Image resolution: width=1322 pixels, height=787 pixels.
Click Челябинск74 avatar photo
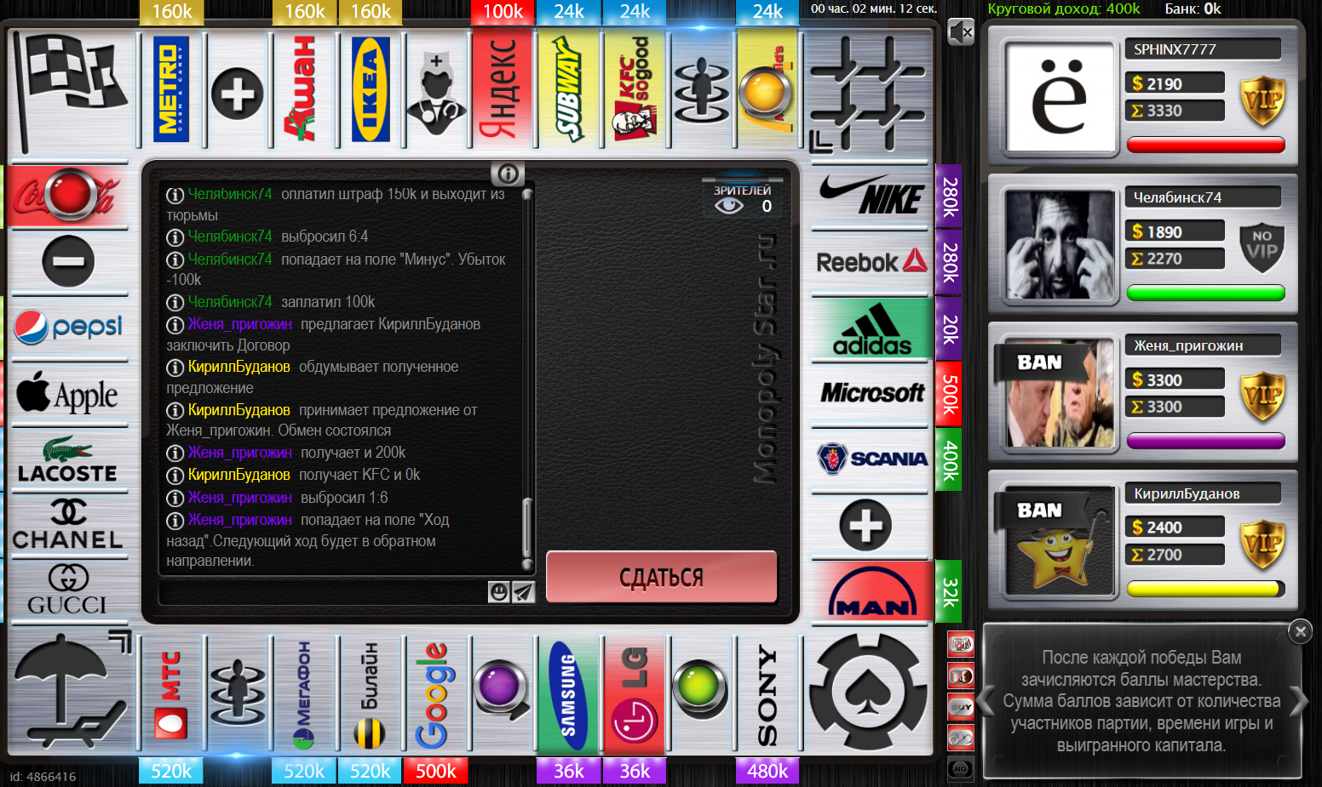[1060, 245]
